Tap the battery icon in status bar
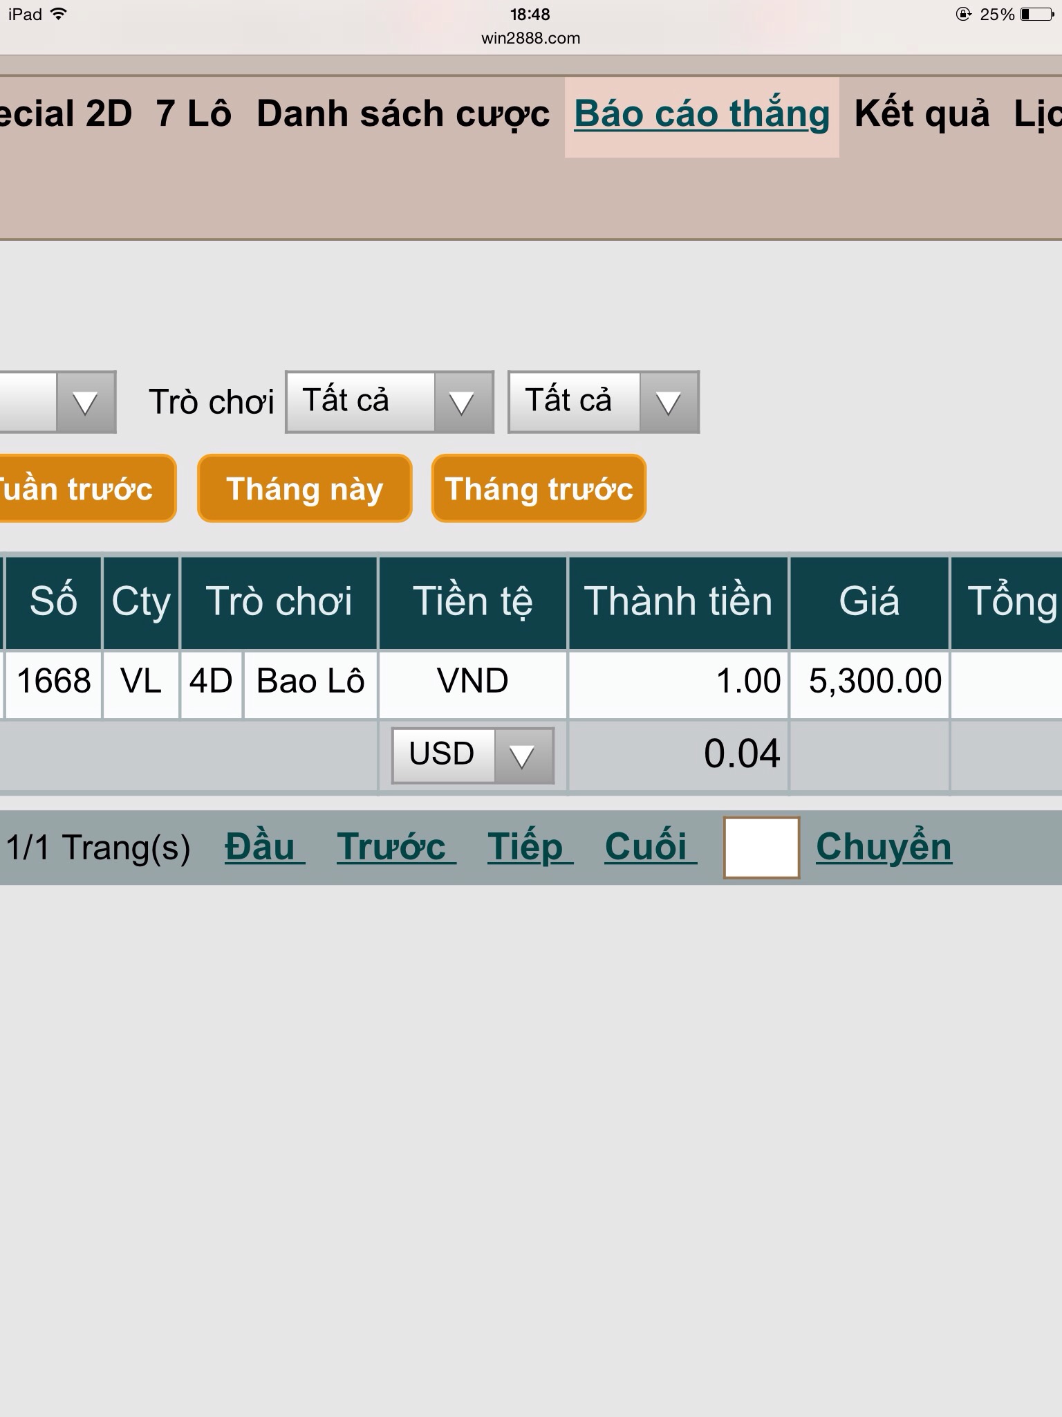 1036,15
